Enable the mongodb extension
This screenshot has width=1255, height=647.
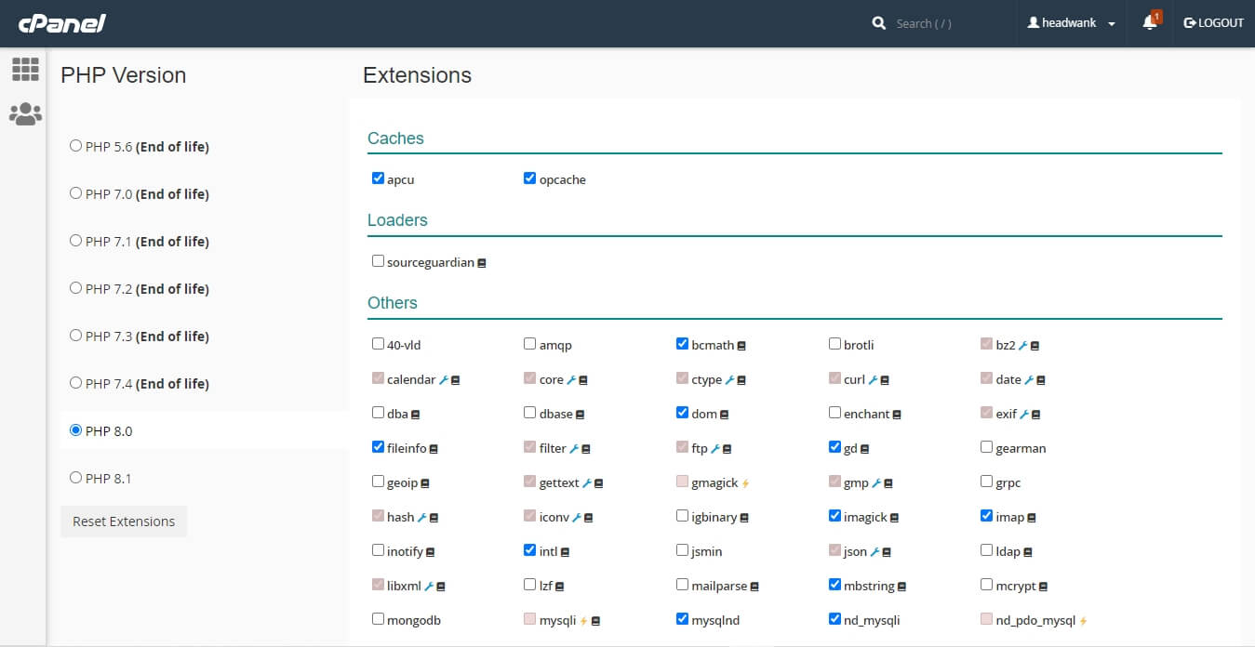tap(378, 619)
